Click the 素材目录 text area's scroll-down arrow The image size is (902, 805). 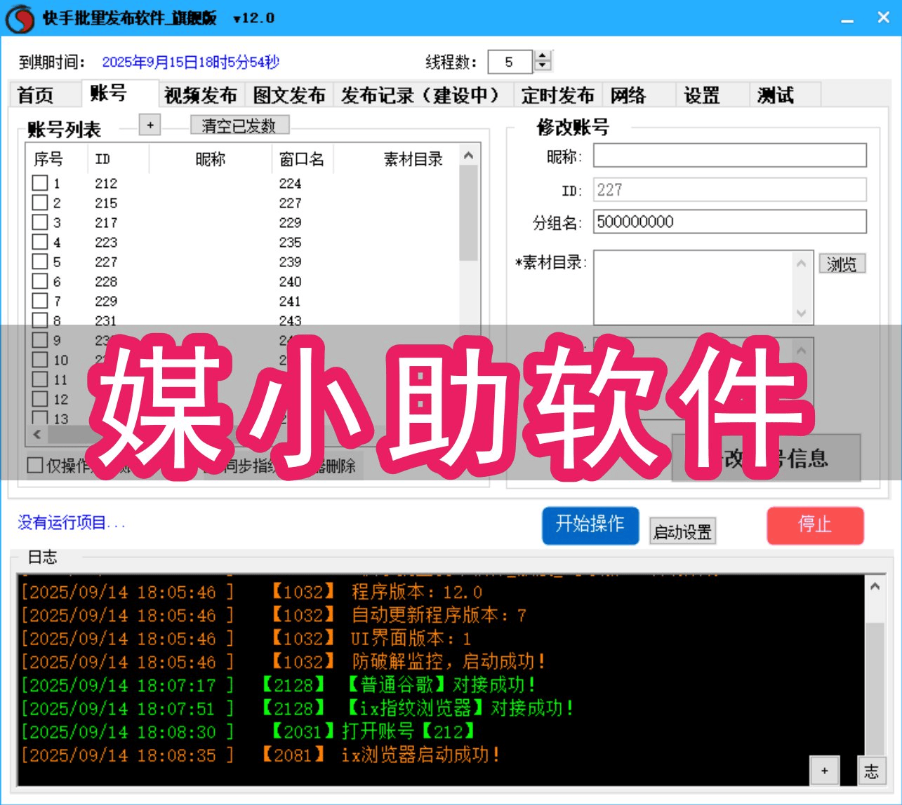[802, 314]
